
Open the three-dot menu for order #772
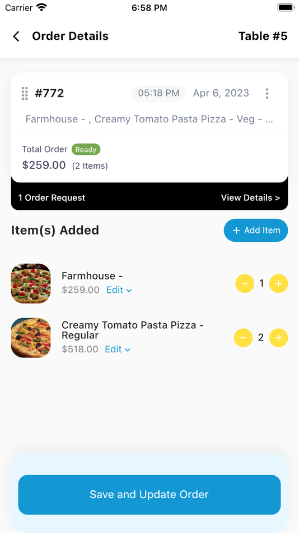click(x=267, y=94)
